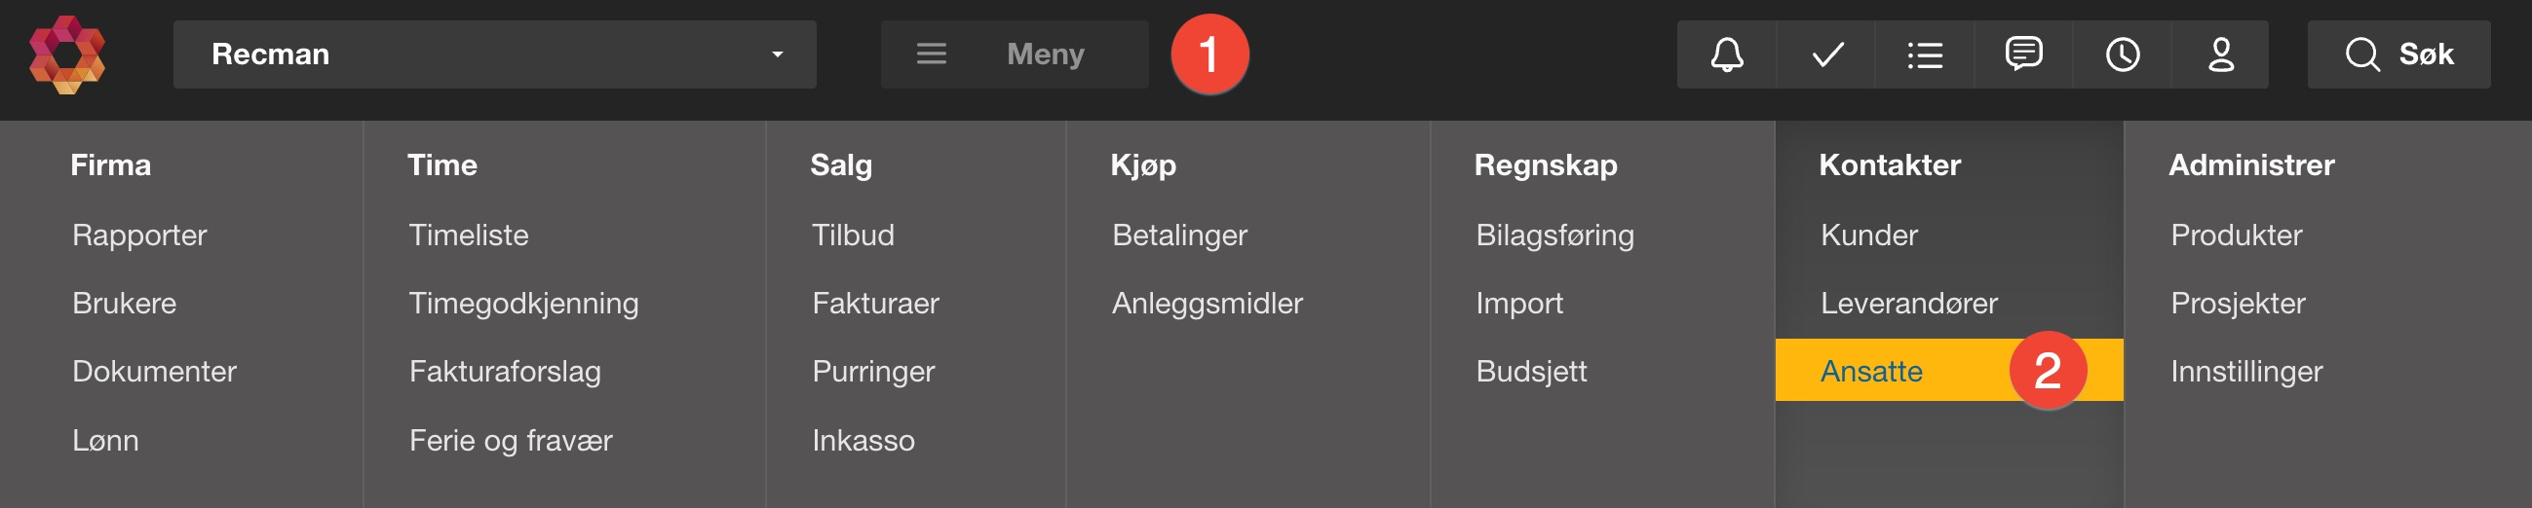The height and width of the screenshot is (508, 2532).
Task: Open the chat messages icon
Action: tap(2023, 54)
